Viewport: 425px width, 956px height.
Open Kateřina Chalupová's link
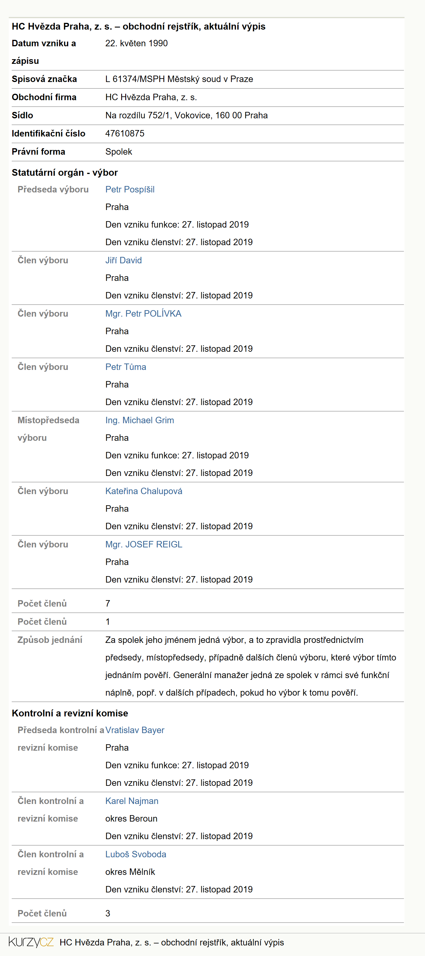pos(144,491)
